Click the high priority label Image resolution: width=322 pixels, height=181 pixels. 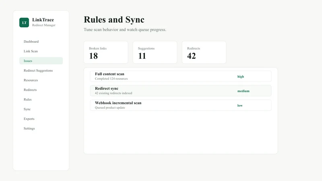tap(241, 76)
